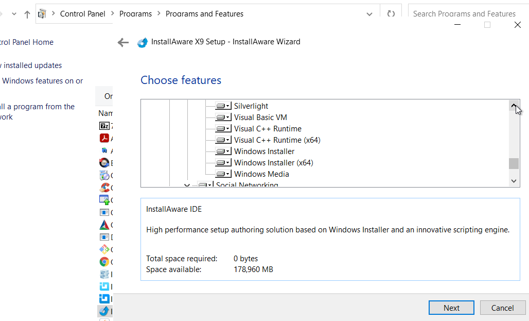
Task: Open the recent locations dropdown in Explorer
Action: [14, 14]
